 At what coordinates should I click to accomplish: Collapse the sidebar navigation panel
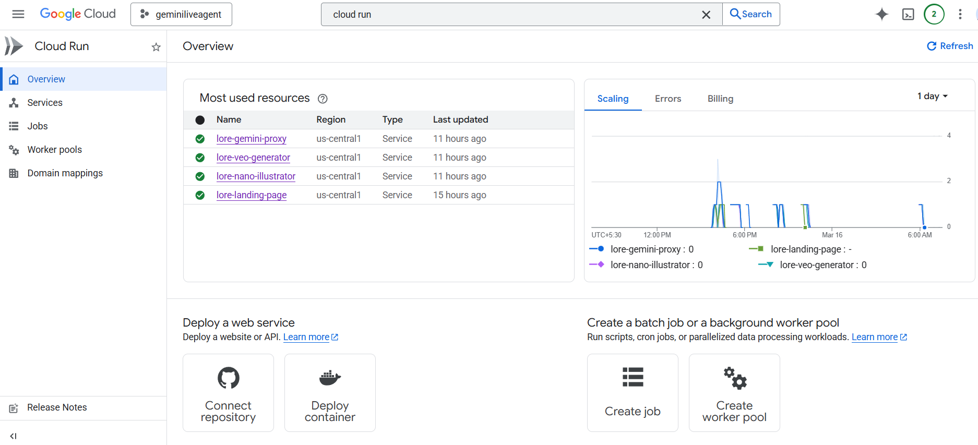tap(14, 436)
